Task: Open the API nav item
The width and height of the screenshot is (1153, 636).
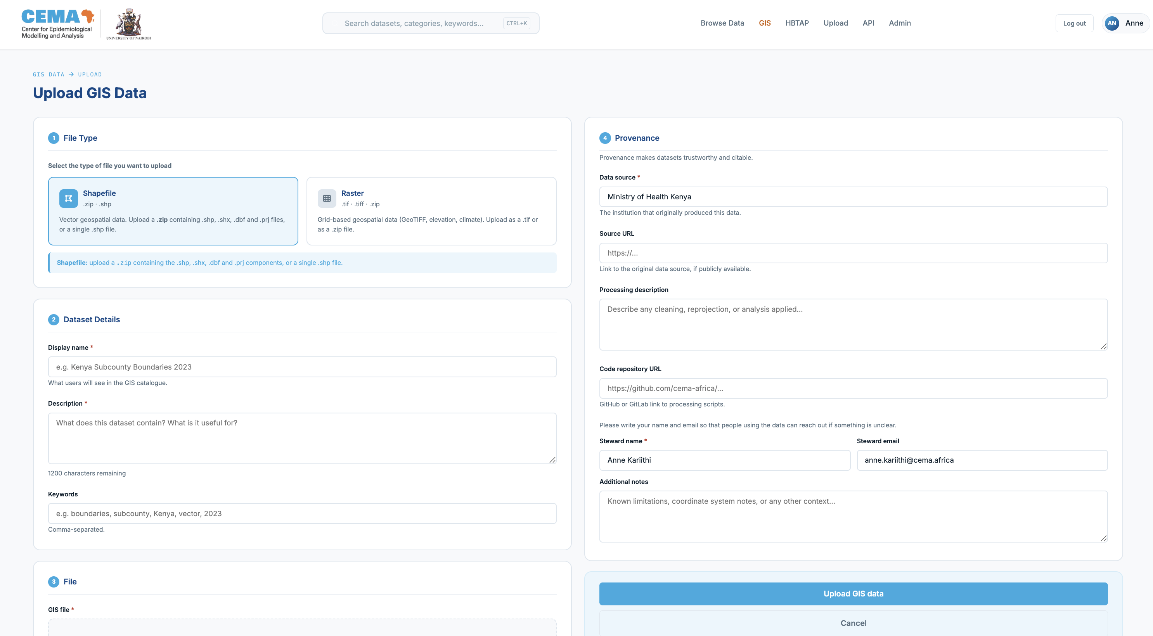Action: (868, 23)
